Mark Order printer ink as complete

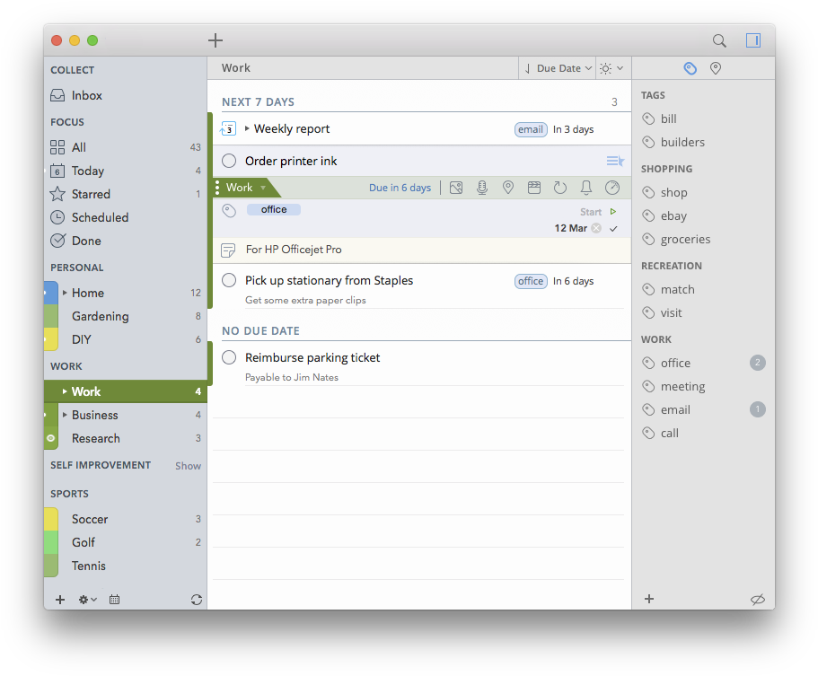(229, 161)
